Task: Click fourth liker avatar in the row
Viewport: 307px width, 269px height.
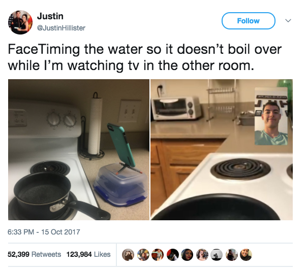Action: [172, 254]
